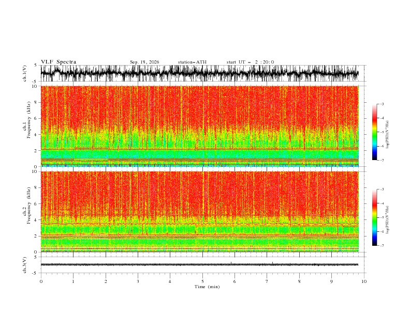The image size is (410, 316).
Task: Click the ch.1 spectrogram at 8 kHz
Action: click(199, 102)
